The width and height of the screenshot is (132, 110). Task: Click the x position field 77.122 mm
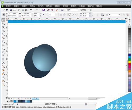(13, 13)
